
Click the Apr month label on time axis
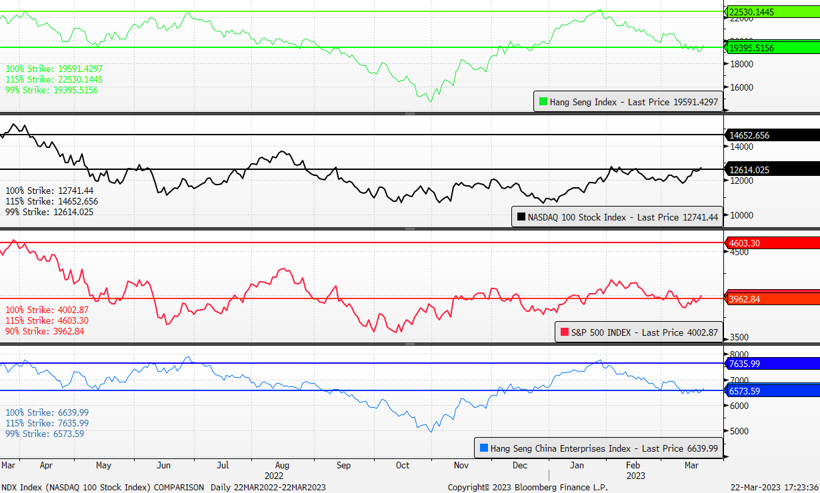point(46,466)
